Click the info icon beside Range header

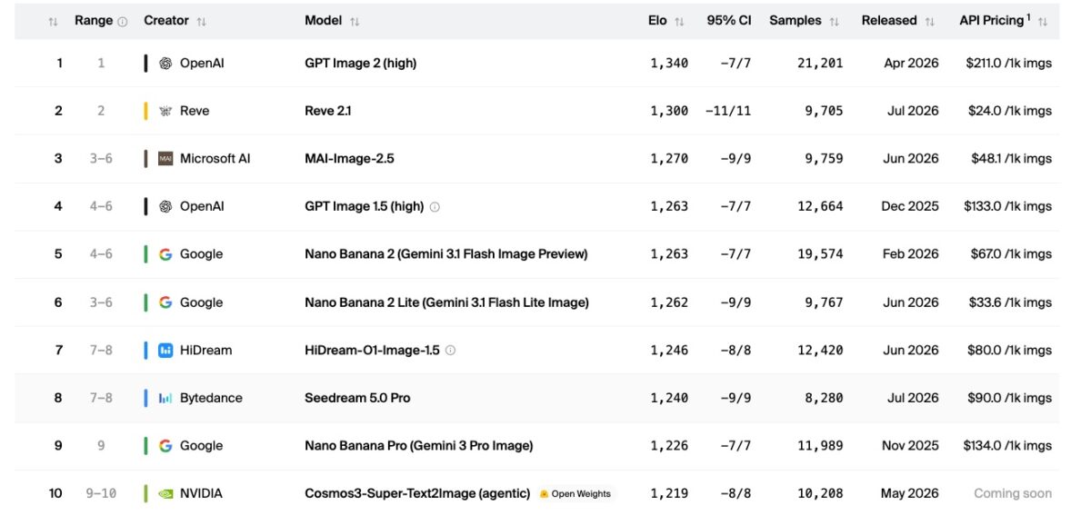[x=123, y=21]
